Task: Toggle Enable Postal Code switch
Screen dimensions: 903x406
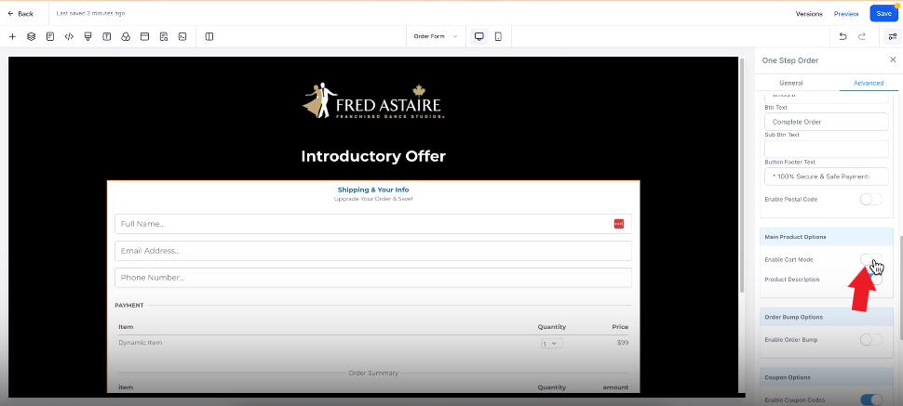Action: coord(870,199)
